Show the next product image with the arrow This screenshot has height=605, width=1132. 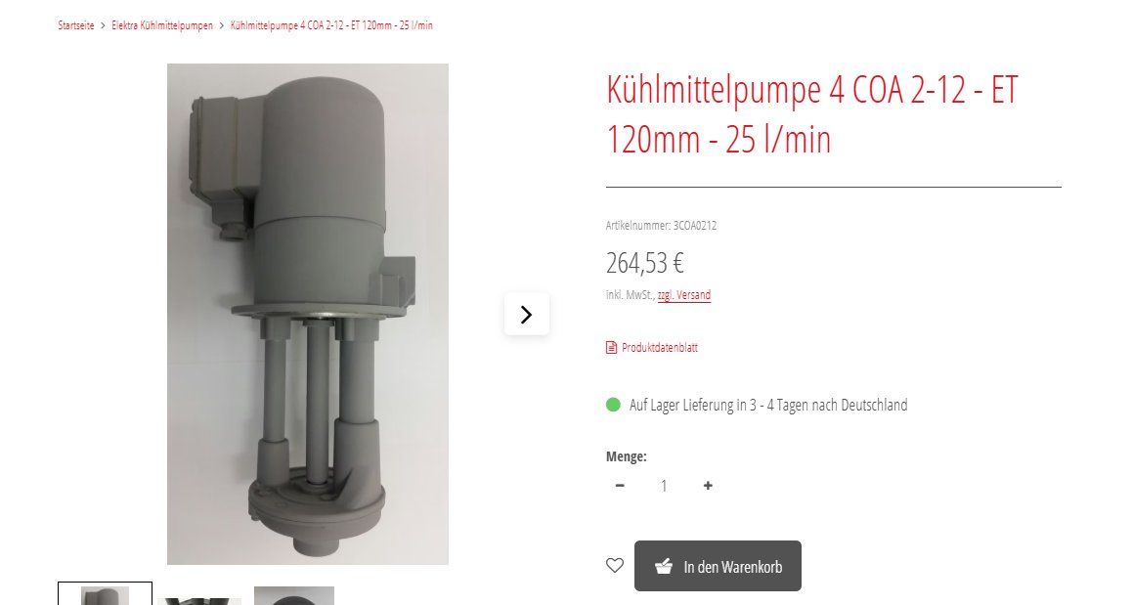(526, 314)
